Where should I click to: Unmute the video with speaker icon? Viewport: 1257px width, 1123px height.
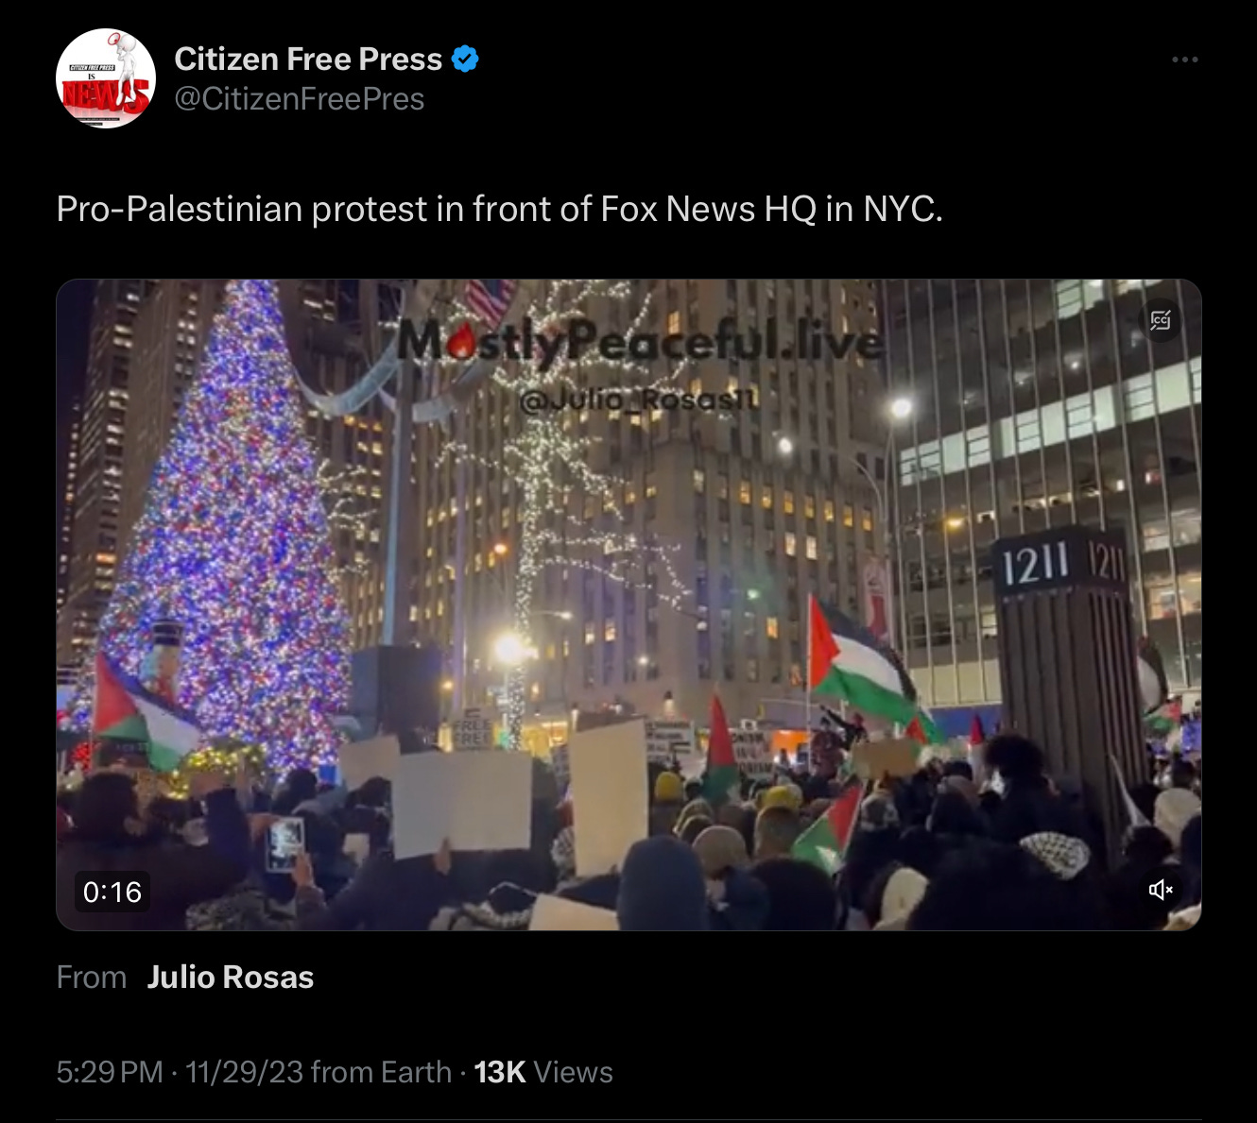[x=1161, y=890]
